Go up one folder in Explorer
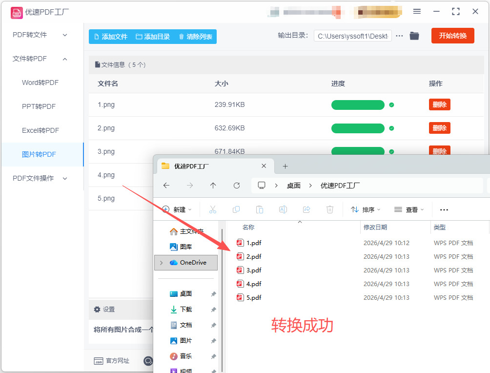 tap(213, 186)
